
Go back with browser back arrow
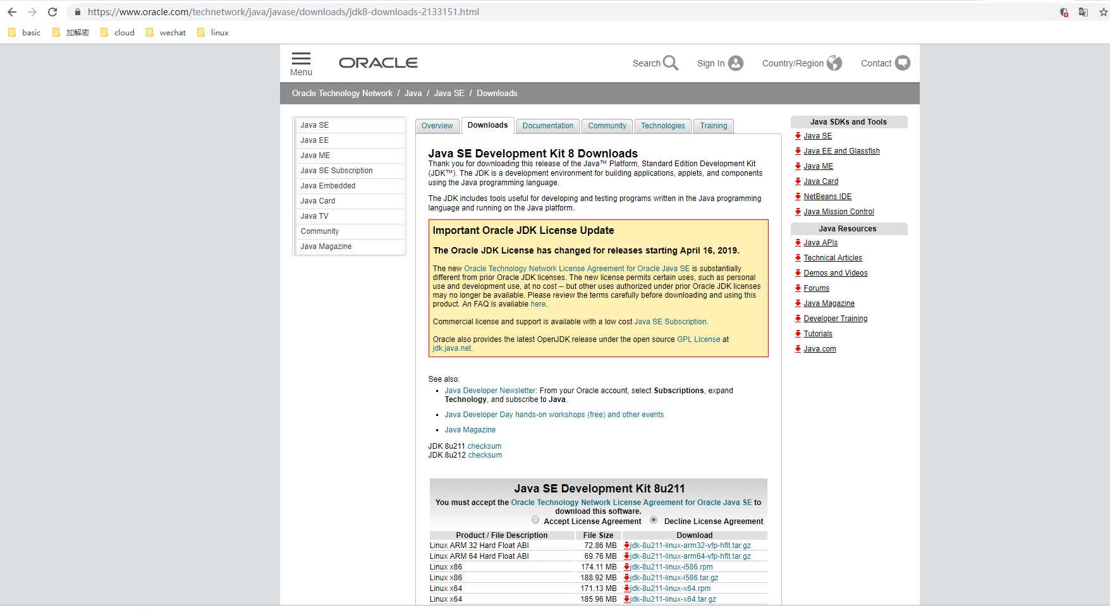pos(12,12)
